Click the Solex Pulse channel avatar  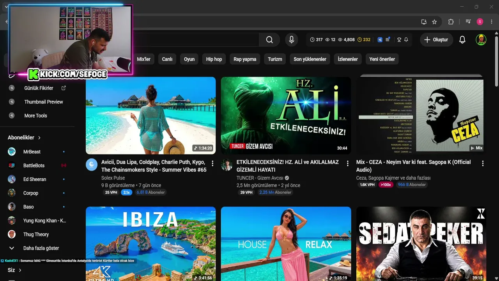point(92,165)
